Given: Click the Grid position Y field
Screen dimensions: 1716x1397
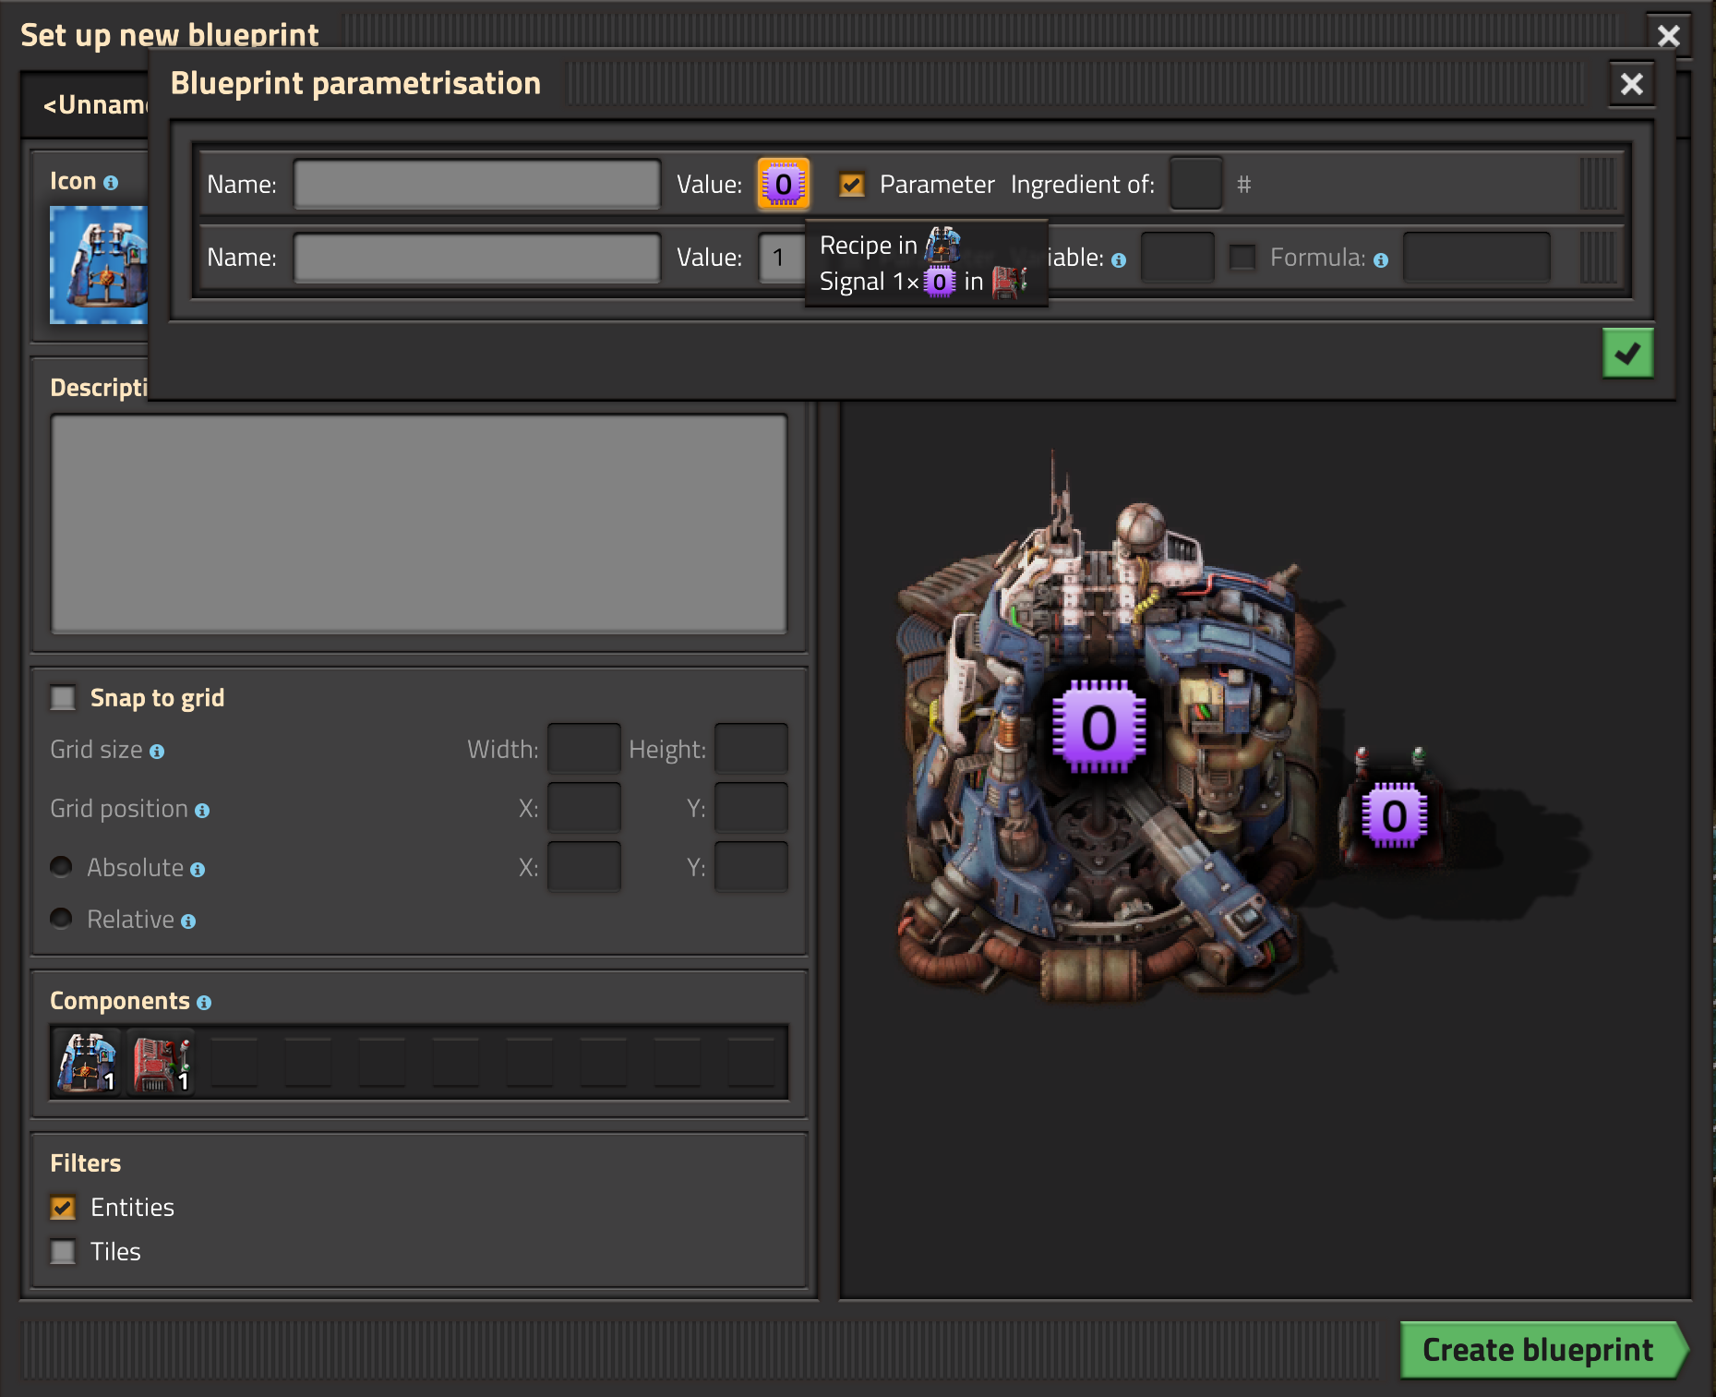Looking at the screenshot, I should click(750, 808).
